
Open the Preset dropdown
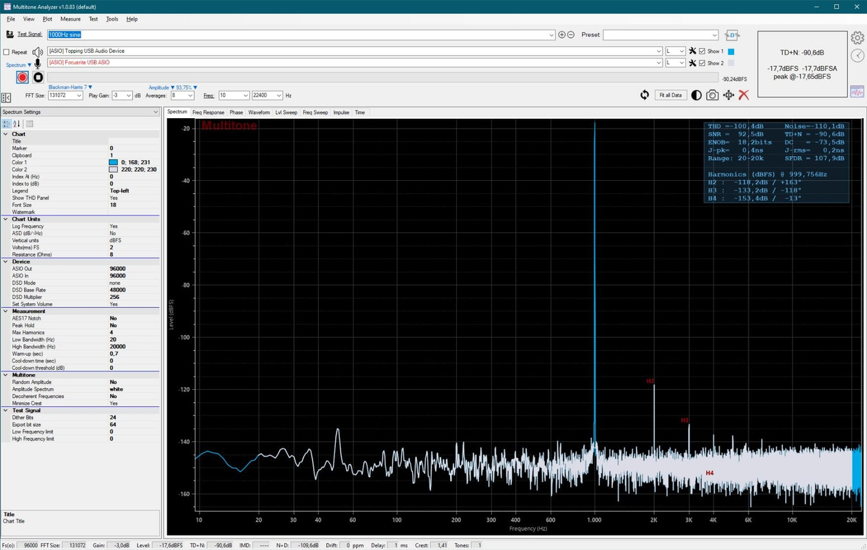pos(715,35)
